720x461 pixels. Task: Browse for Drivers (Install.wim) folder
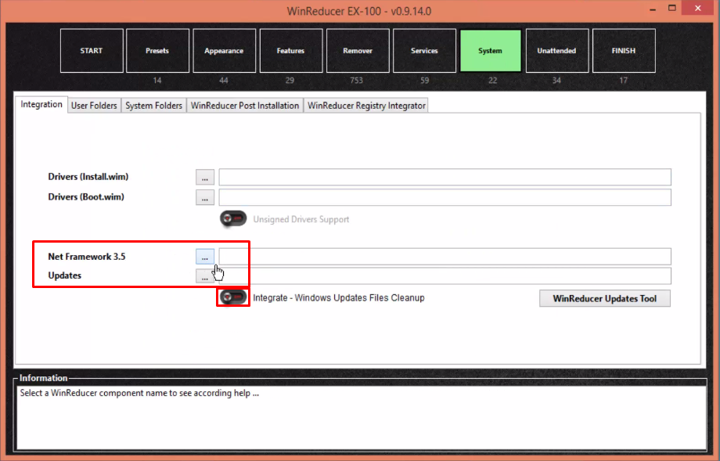pyautogui.click(x=205, y=177)
